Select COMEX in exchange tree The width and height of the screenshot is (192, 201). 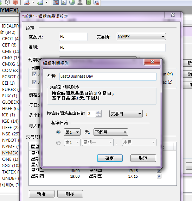coord(10,71)
